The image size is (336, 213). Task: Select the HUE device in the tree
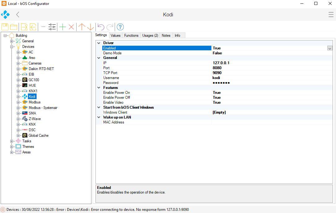32,86
